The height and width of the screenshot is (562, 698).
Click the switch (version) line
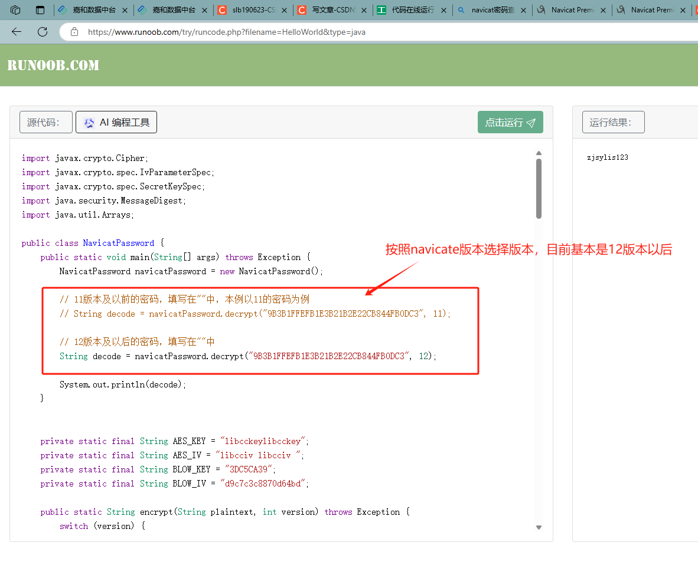coord(102,527)
